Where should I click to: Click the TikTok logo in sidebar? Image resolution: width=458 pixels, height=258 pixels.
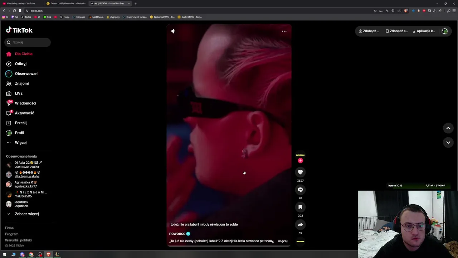point(19,30)
